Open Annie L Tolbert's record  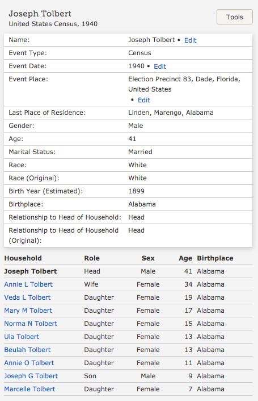(x=28, y=284)
